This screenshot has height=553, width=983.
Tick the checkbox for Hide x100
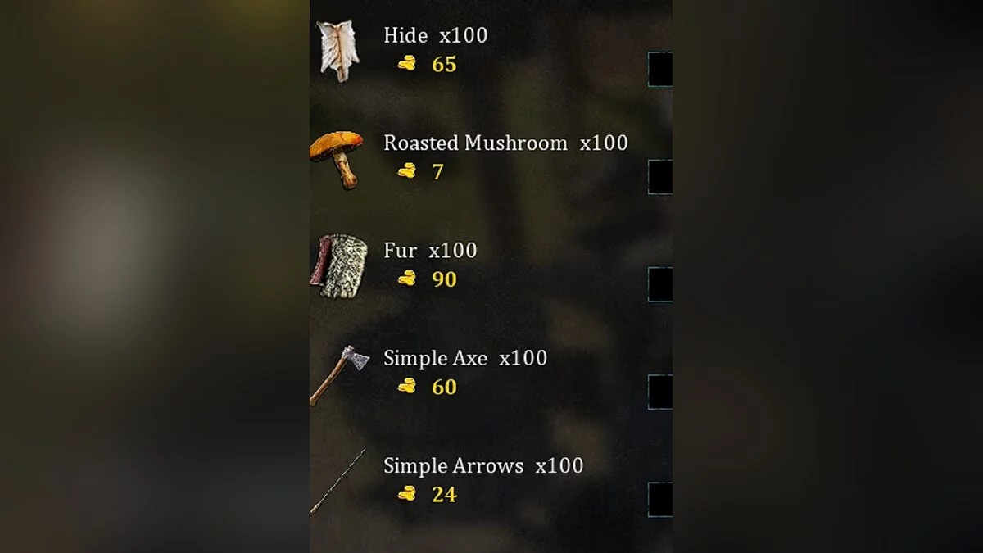click(660, 69)
